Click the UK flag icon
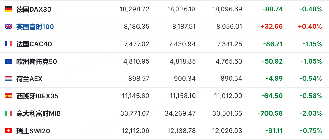 pyautogui.click(x=8, y=27)
